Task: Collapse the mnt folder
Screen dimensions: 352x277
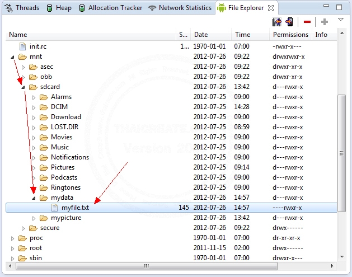Action: [12, 57]
